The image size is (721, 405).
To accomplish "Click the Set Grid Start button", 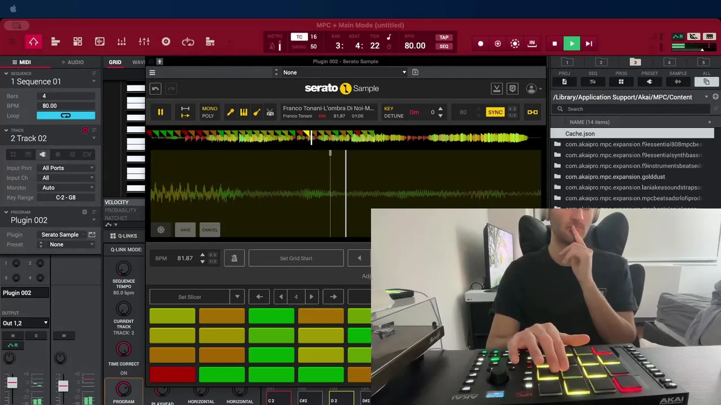I will 296,258.
